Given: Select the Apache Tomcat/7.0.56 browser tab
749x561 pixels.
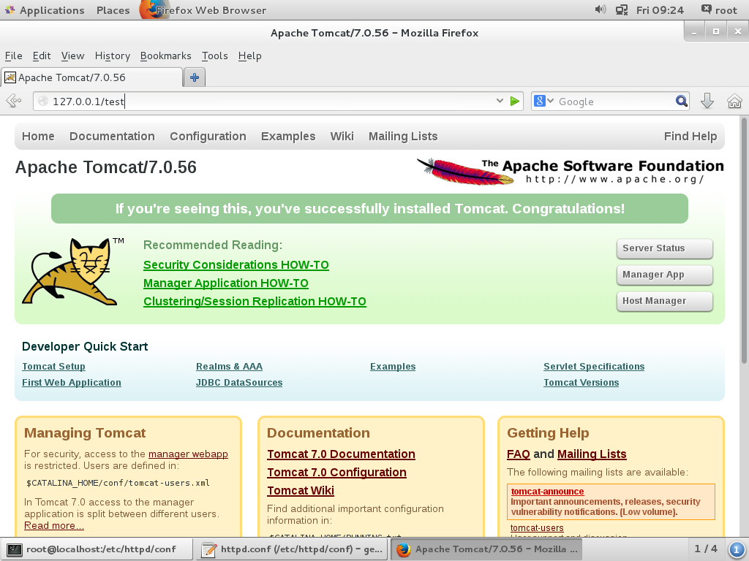Looking at the screenshot, I should click(92, 77).
